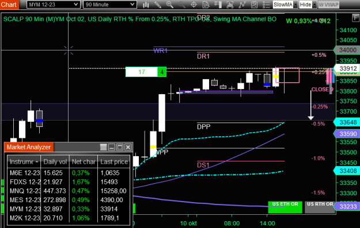360x228 pixels.
Task: Click the greyed zoom out magnifier
Action: click(x=182, y=5)
